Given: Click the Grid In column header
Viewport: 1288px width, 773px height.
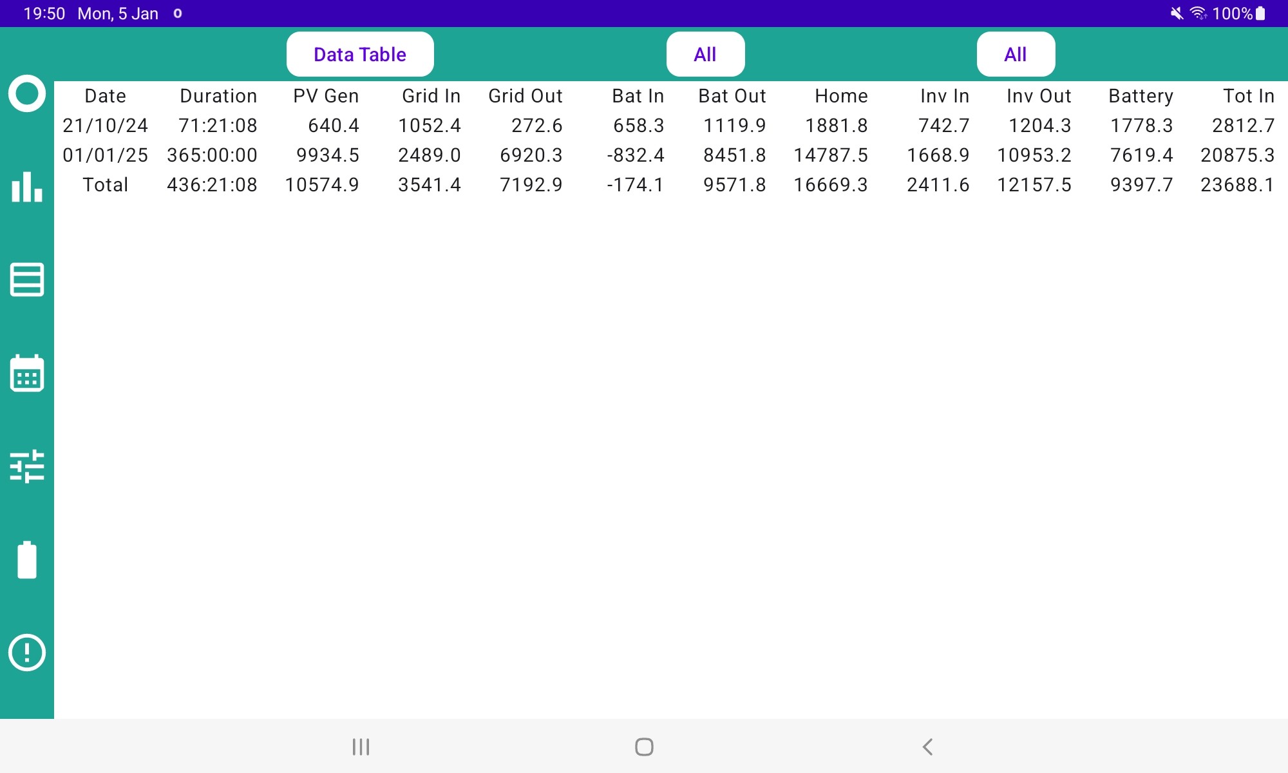Looking at the screenshot, I should point(431,96).
